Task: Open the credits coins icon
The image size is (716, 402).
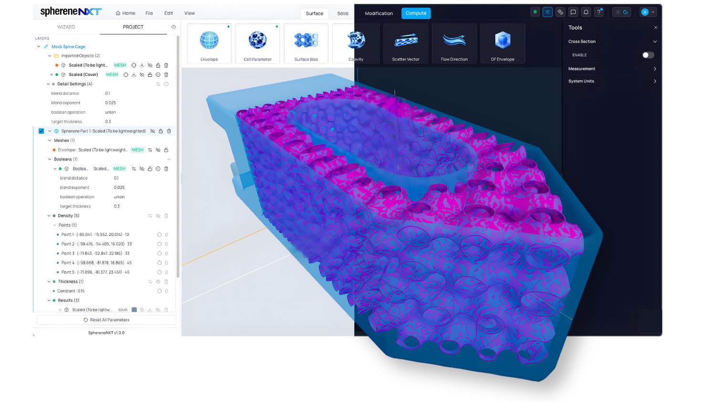Action: pos(560,12)
